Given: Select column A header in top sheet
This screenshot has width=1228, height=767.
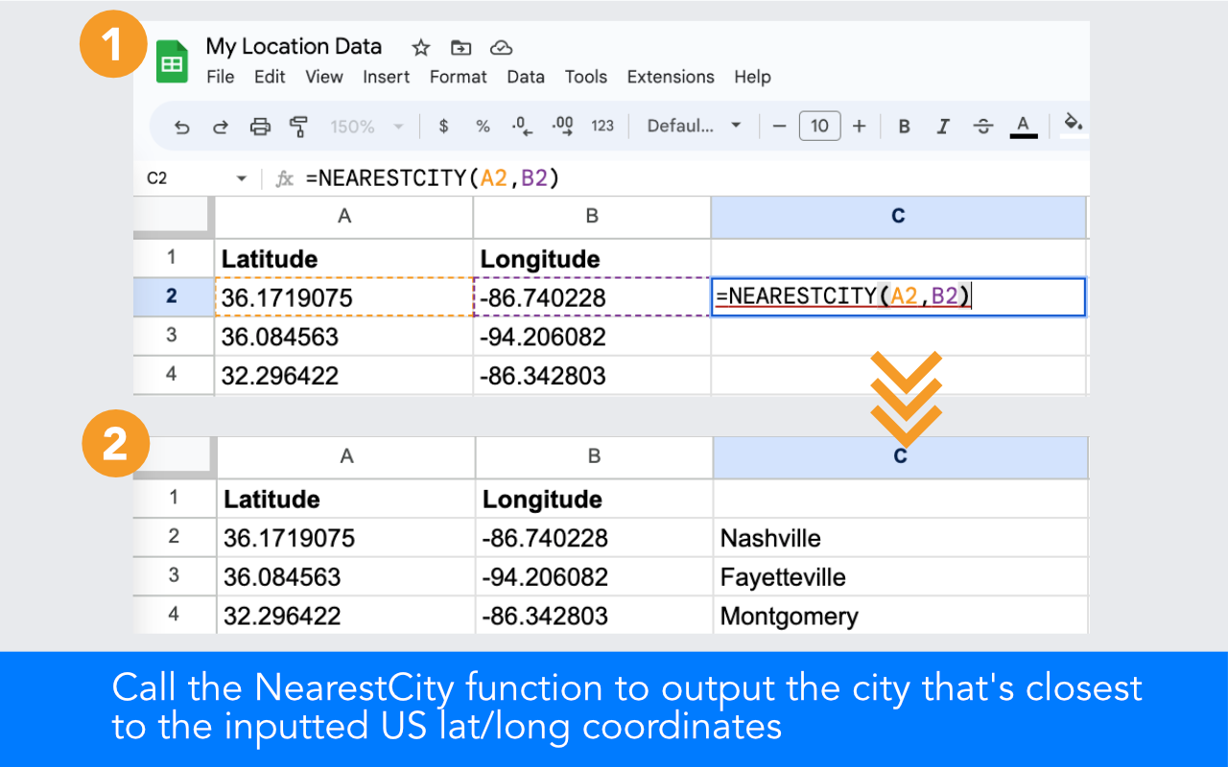Looking at the screenshot, I should tap(344, 217).
